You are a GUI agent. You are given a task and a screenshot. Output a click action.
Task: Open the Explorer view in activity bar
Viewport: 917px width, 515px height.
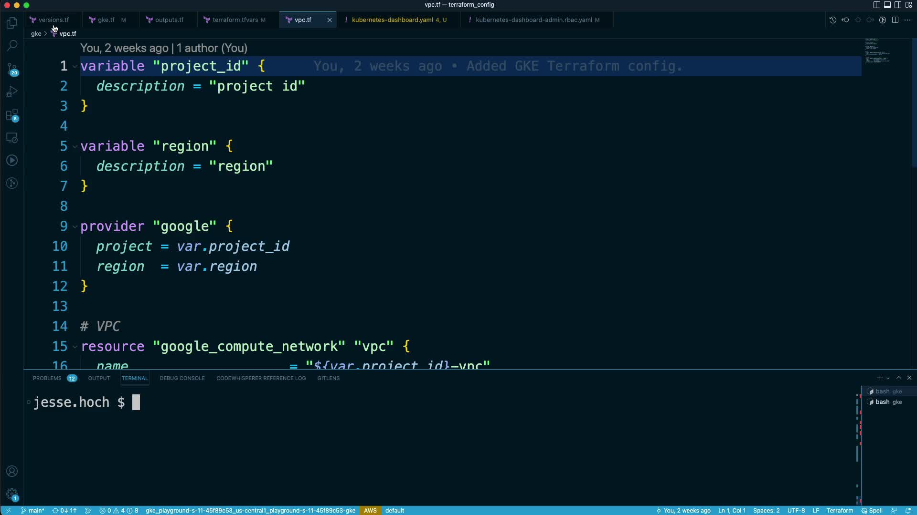[x=12, y=23]
